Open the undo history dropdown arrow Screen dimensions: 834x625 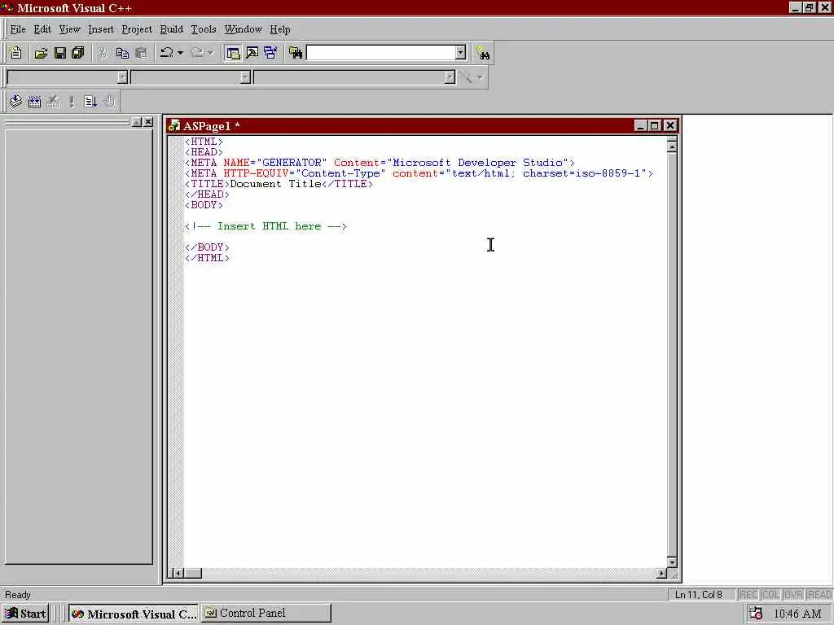click(x=180, y=53)
